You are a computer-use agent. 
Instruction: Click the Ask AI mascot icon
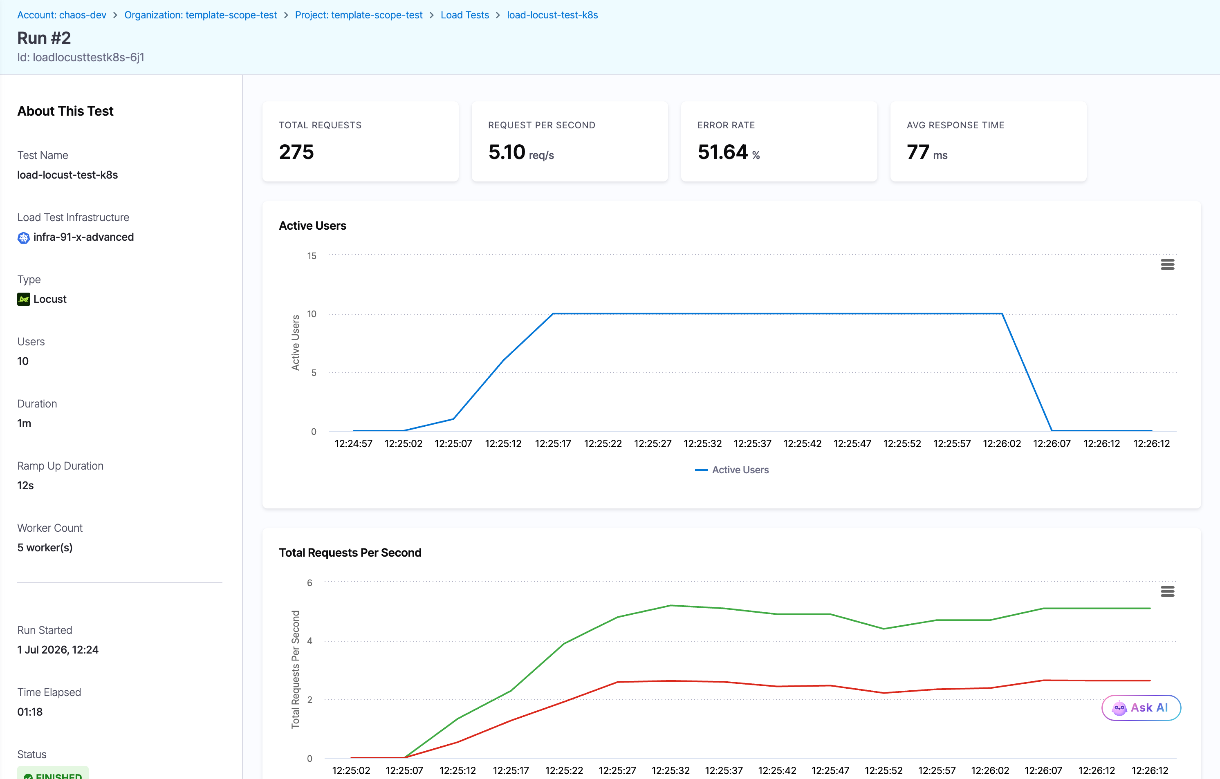(x=1119, y=707)
